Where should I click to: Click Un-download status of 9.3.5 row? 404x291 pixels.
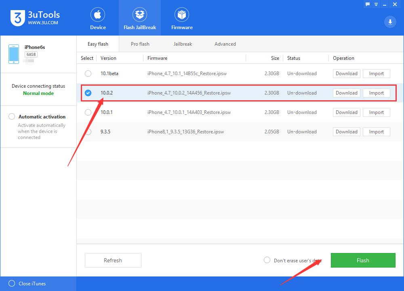(302, 132)
